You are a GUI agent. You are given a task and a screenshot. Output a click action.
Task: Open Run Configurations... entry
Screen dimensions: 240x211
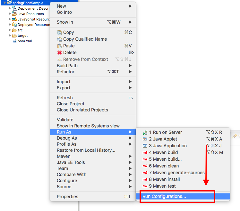tap(164, 196)
